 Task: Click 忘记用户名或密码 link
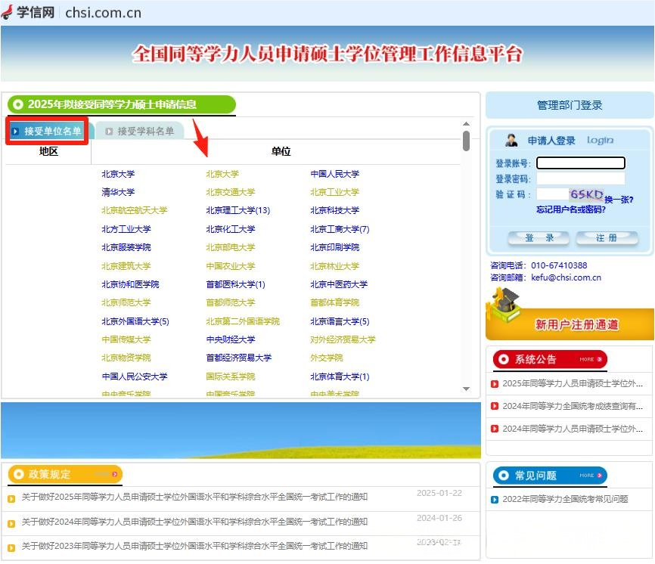570,209
